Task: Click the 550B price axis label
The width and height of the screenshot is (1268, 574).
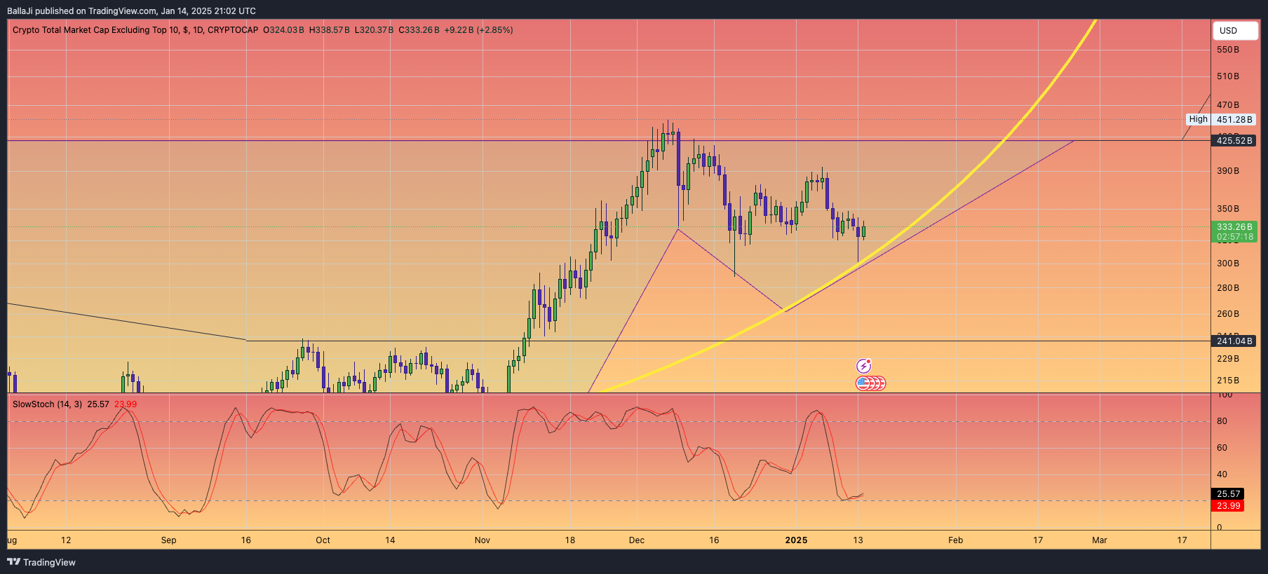Action: 1228,50
